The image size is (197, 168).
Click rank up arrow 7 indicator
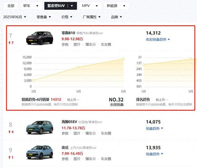pyautogui.click(x=11, y=43)
